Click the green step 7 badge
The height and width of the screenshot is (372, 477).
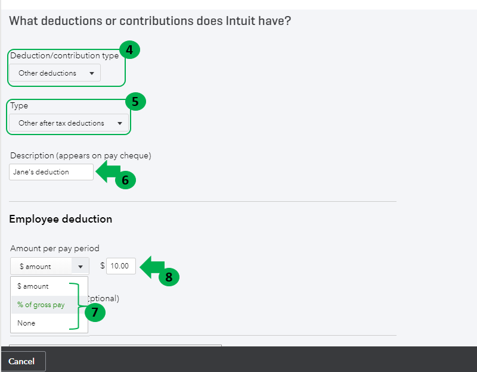click(x=95, y=312)
